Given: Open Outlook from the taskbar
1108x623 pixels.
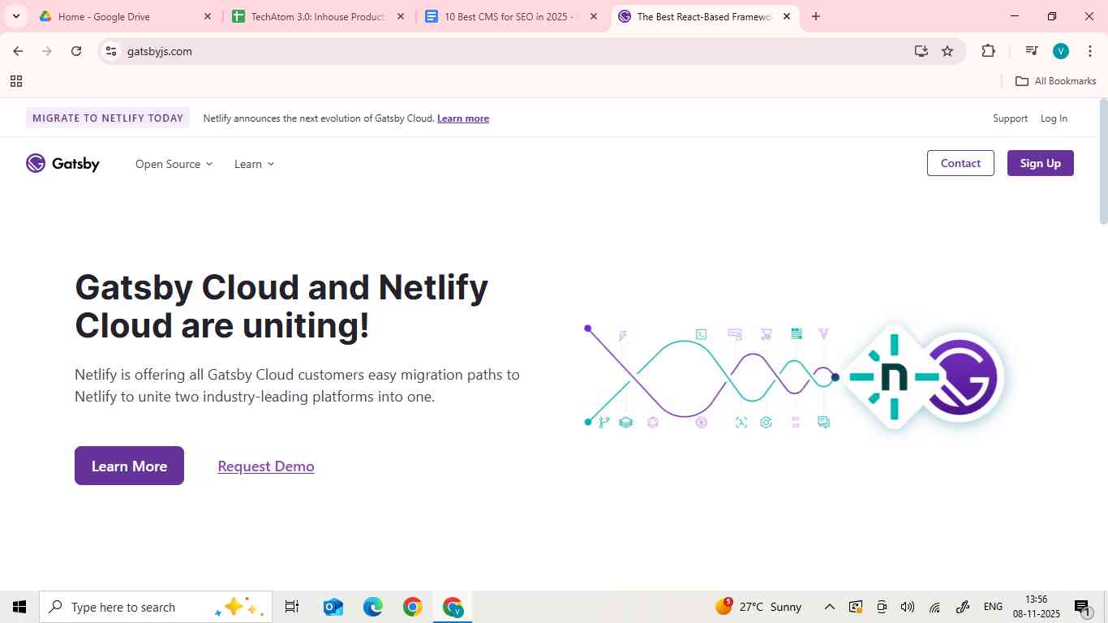Looking at the screenshot, I should coord(333,607).
